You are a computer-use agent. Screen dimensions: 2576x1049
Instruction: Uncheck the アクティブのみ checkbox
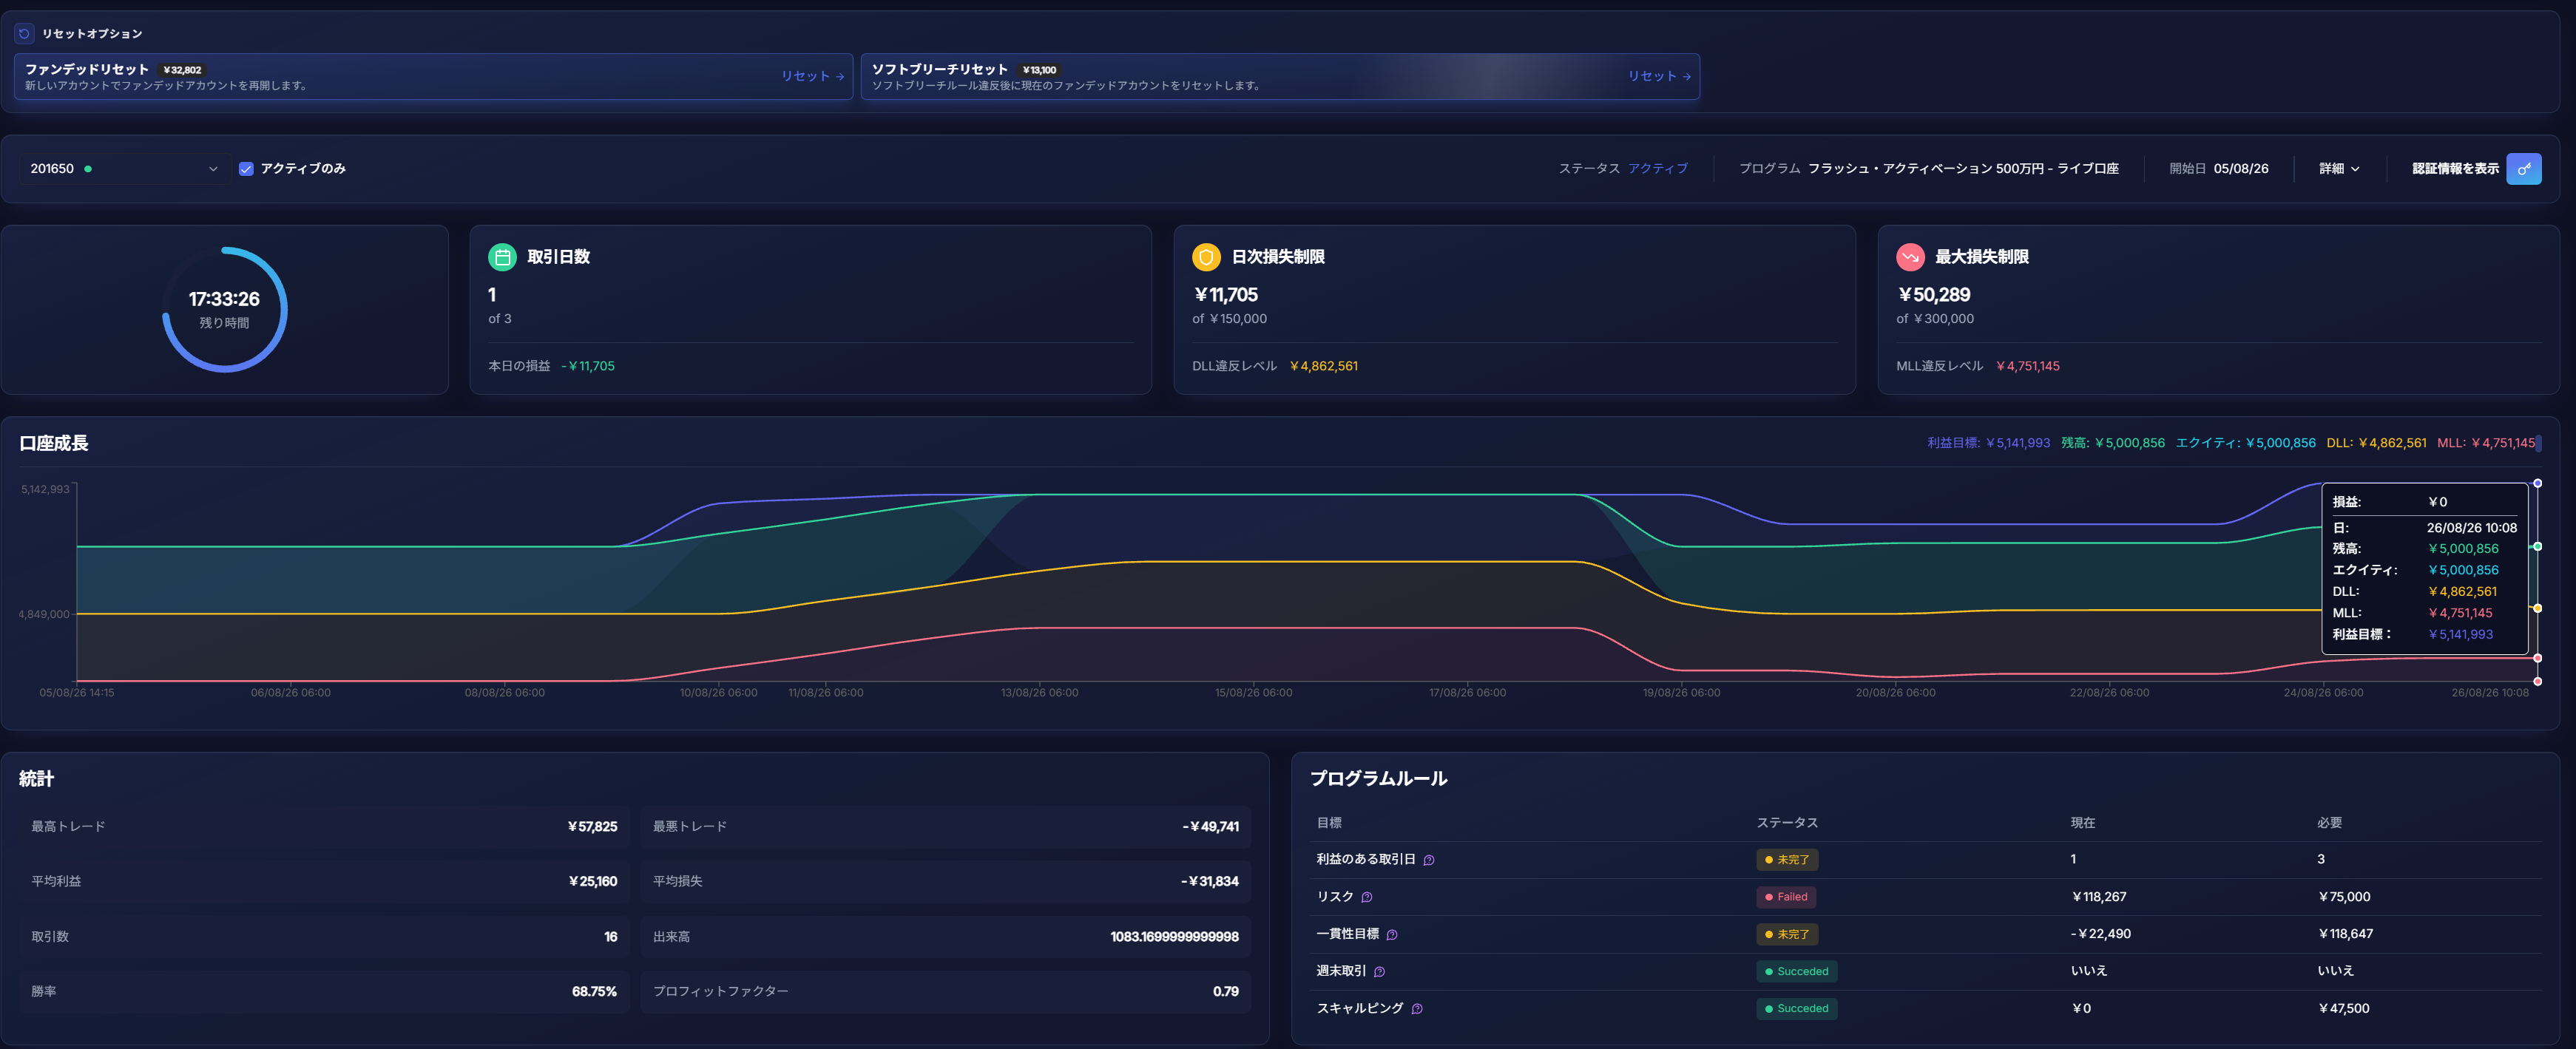tap(246, 169)
